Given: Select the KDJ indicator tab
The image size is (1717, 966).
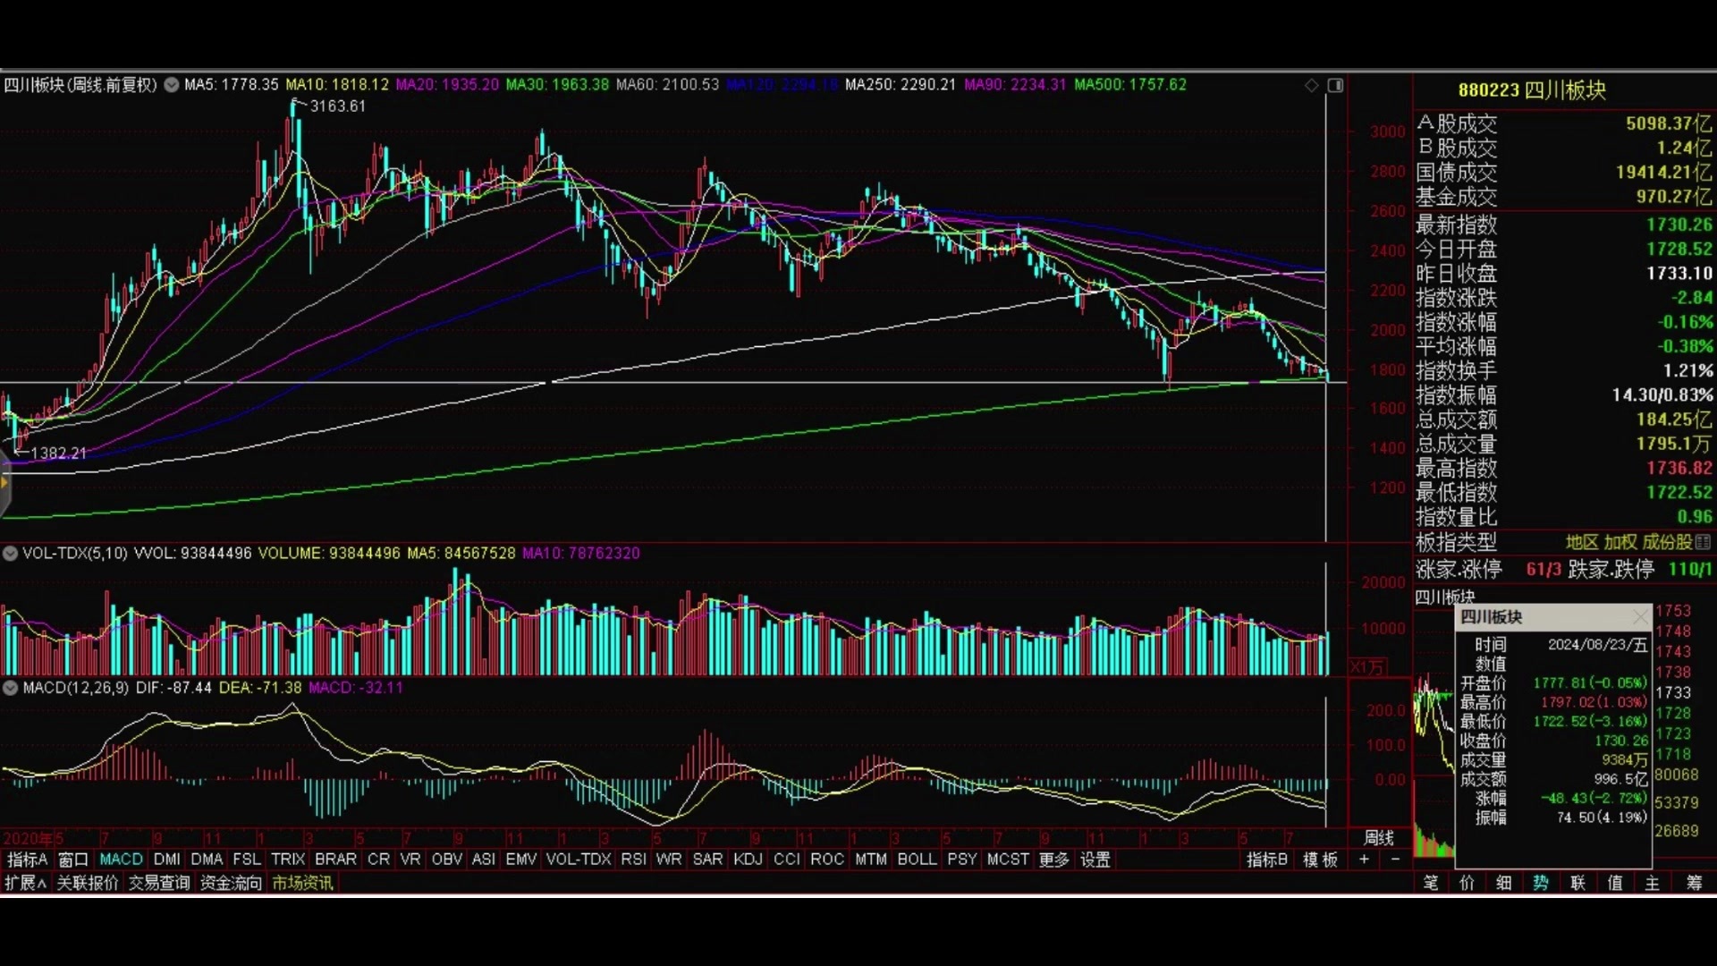Looking at the screenshot, I should click(748, 860).
